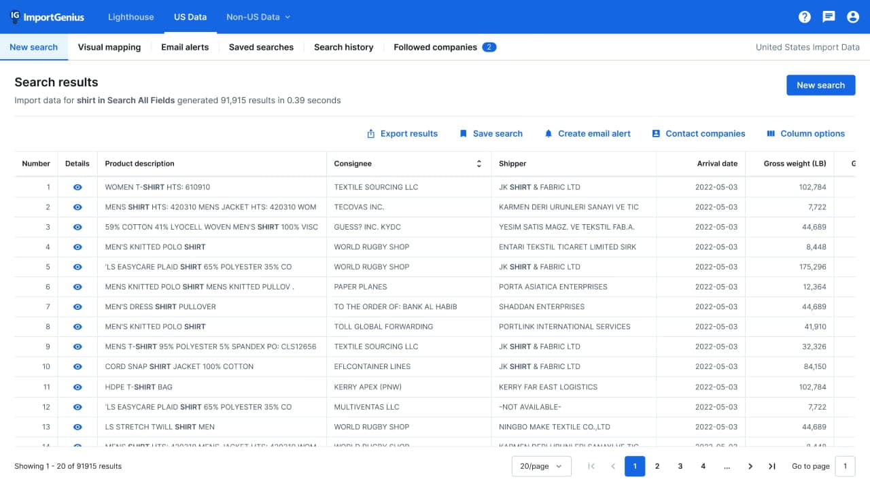Click the chat feedback icon
This screenshot has height=494, width=870.
coord(829,16)
